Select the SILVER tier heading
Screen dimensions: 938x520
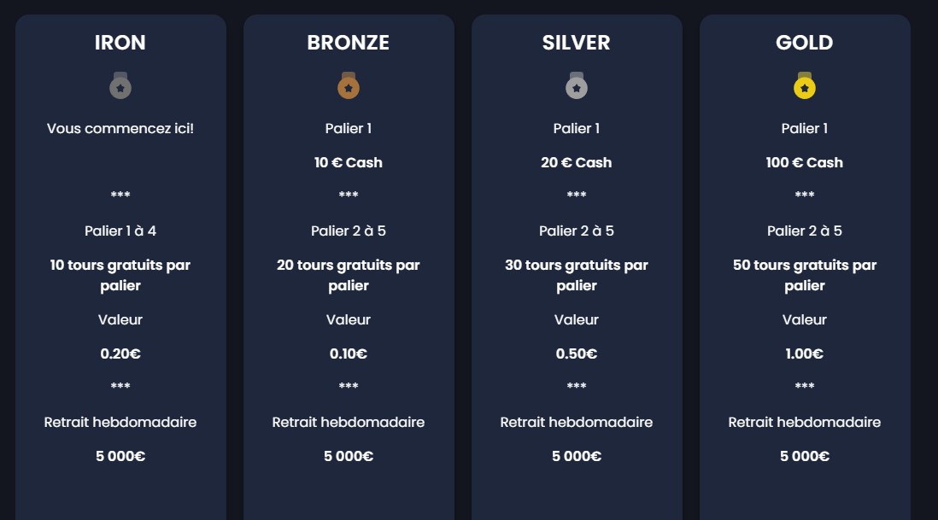tap(576, 43)
